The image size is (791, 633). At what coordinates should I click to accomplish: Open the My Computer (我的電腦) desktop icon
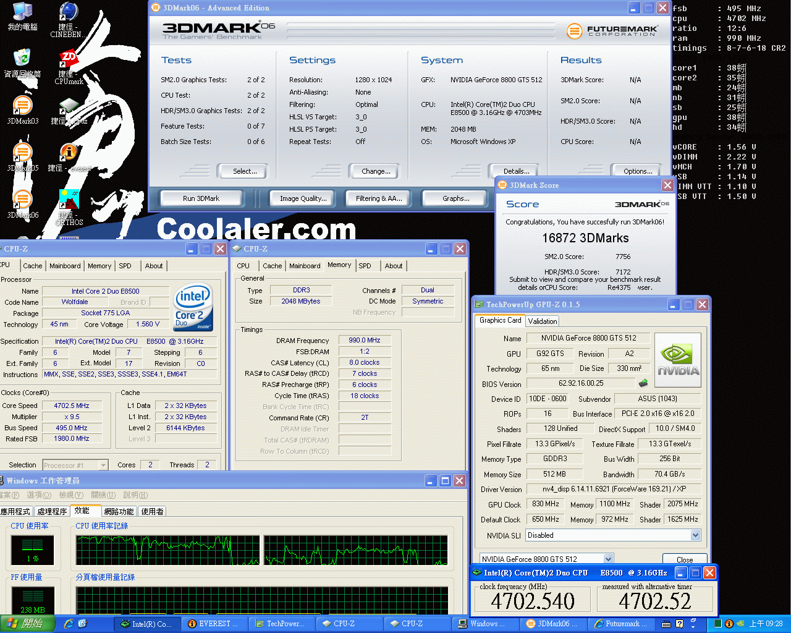(22, 17)
